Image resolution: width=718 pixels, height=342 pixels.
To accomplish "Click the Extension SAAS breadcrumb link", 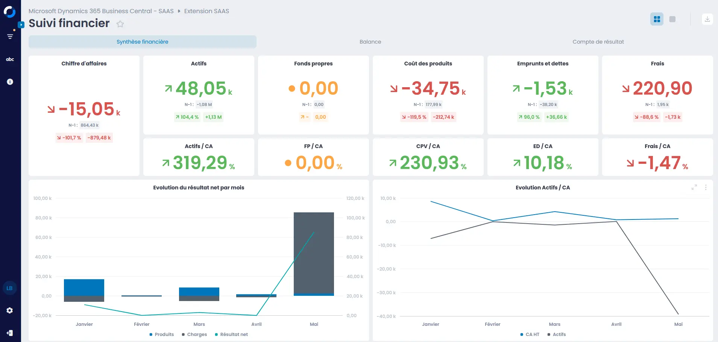I will click(206, 11).
